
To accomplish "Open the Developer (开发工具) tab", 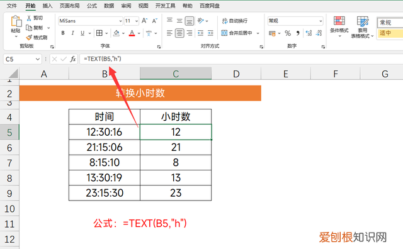I will pyautogui.click(x=165, y=6).
